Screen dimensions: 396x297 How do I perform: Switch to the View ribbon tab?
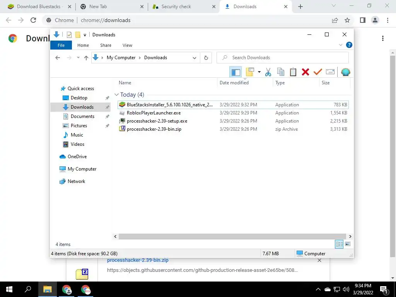127,45
